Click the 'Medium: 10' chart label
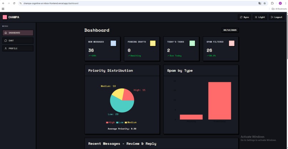Image resolution: width=288 pixels, height=149 pixels. coord(108,86)
